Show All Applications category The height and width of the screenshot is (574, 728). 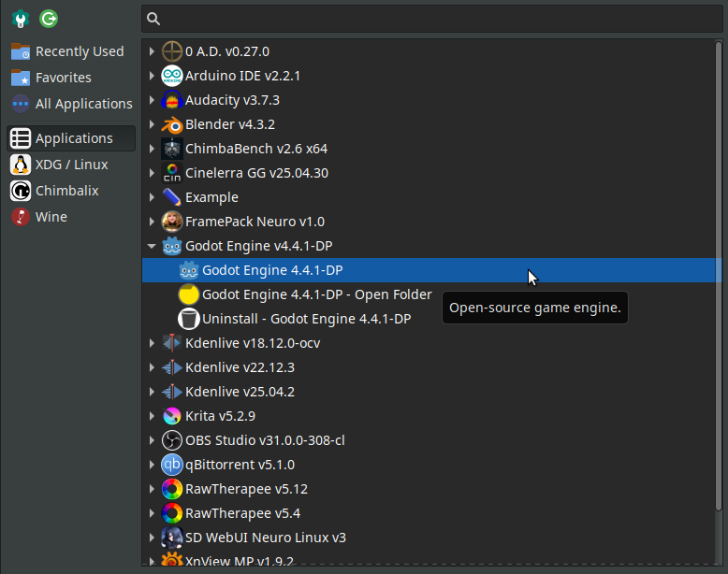(70, 104)
